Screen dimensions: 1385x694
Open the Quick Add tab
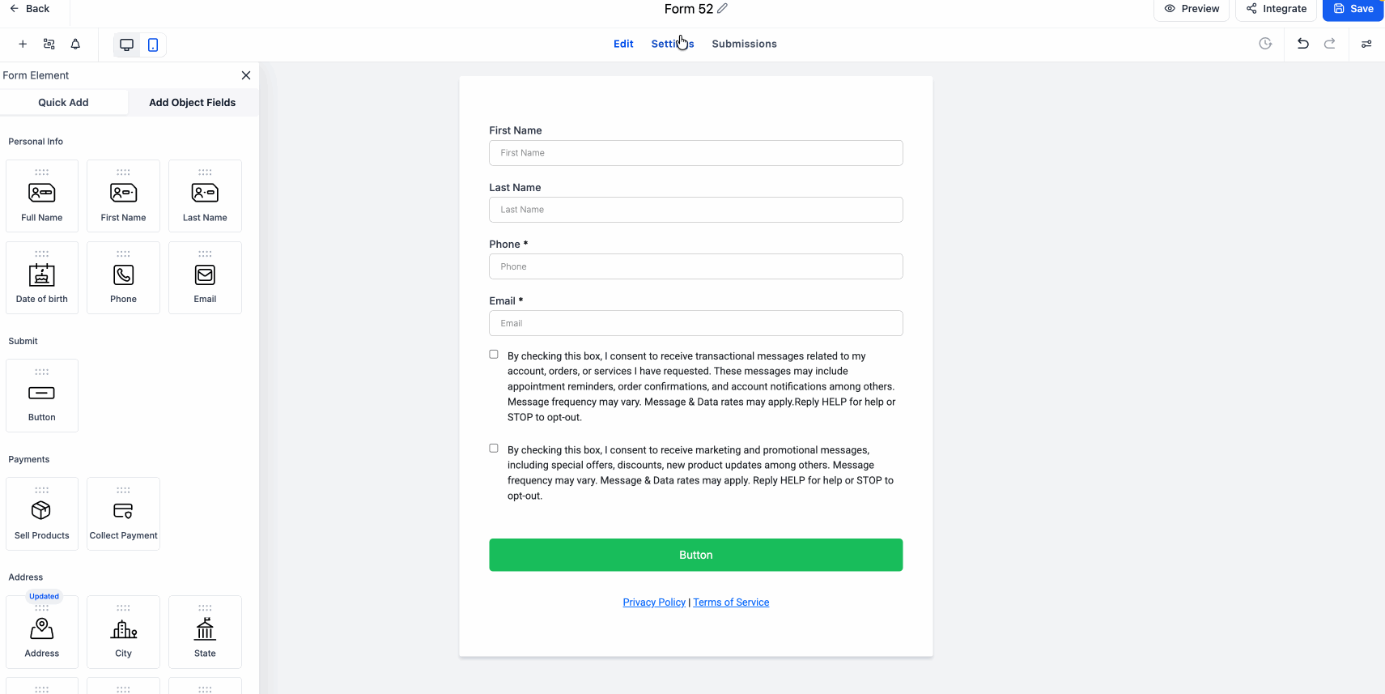pyautogui.click(x=63, y=103)
